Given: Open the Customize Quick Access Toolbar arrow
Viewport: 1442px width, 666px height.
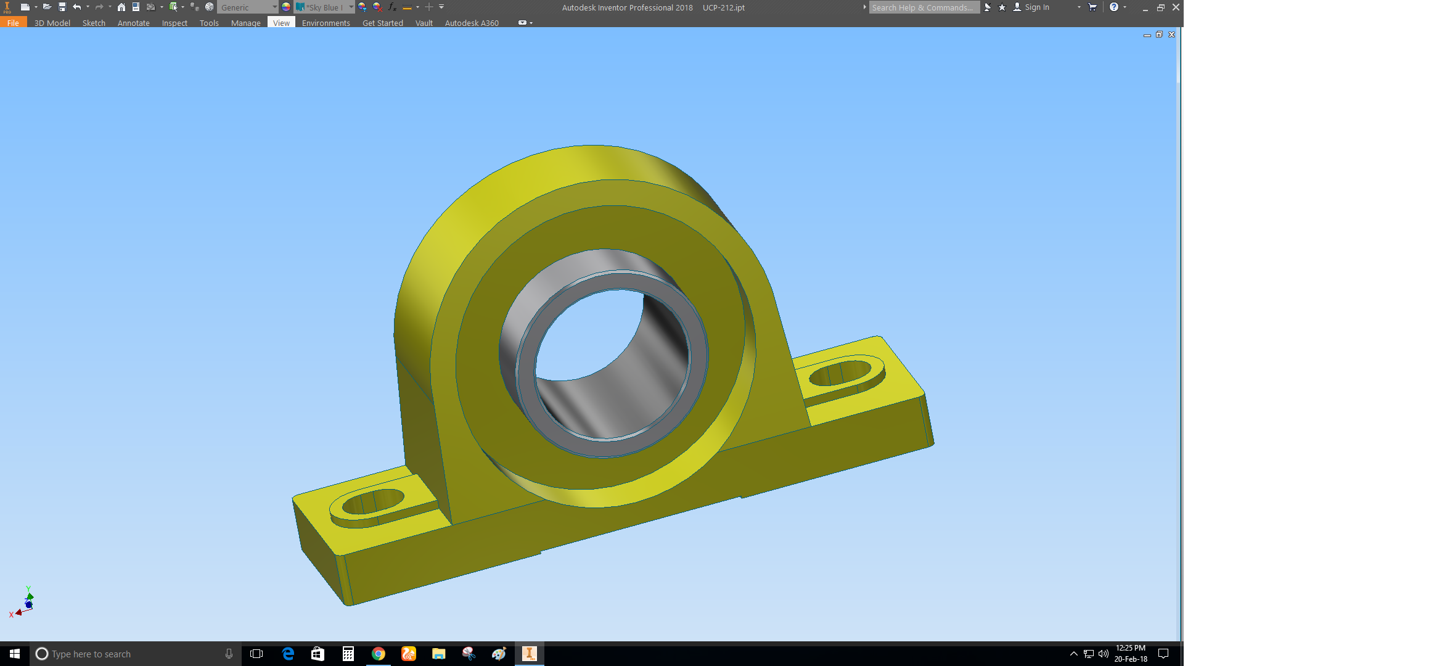Looking at the screenshot, I should pyautogui.click(x=441, y=7).
